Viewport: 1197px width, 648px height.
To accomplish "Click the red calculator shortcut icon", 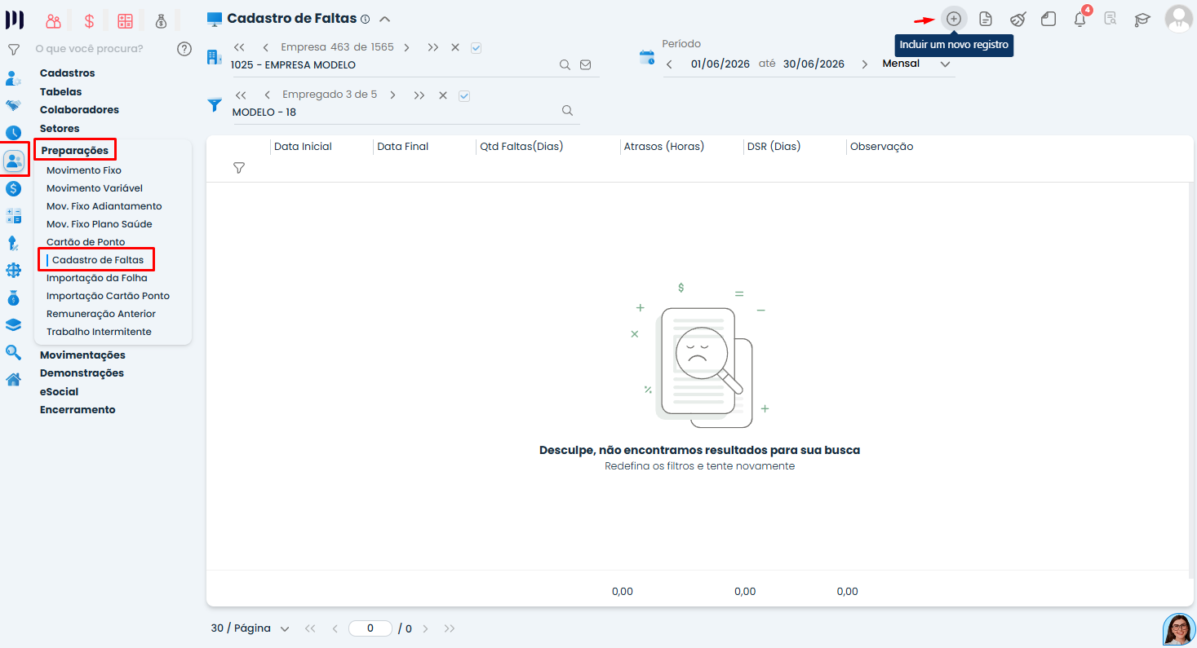I will 125,21.
